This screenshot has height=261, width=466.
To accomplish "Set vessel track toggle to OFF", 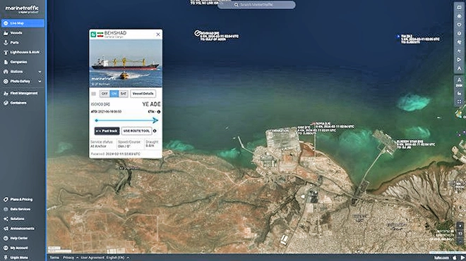I will coord(104,94).
